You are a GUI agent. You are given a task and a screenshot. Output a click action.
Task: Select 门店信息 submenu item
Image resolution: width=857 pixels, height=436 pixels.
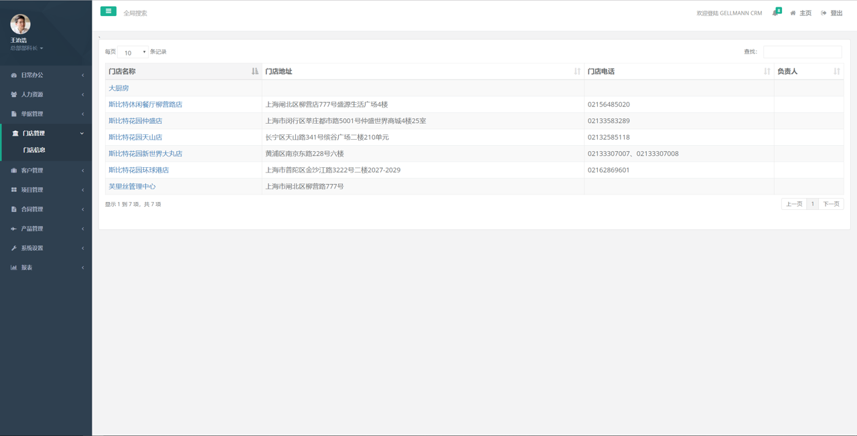(x=34, y=150)
